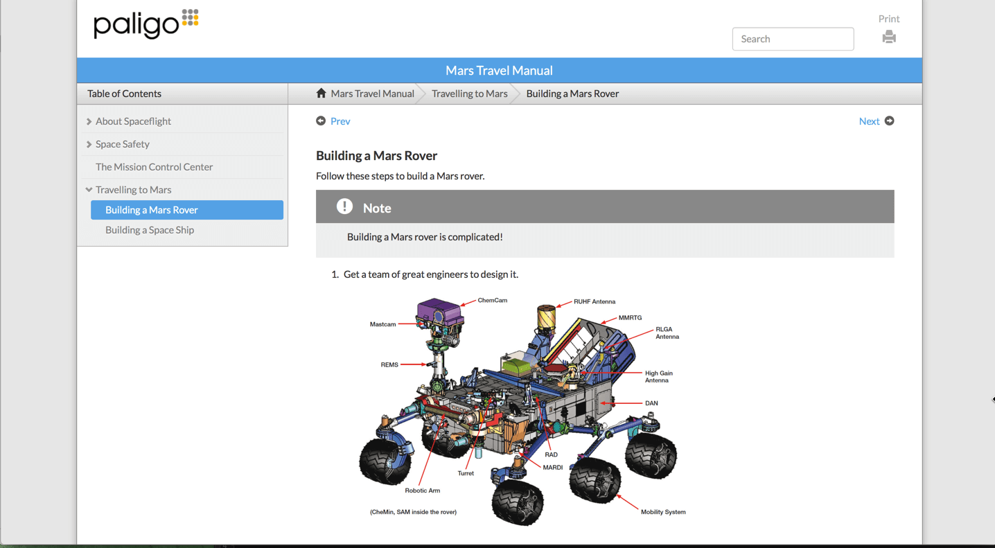
Task: Open Travelling to Mars breadcrumb link
Action: (469, 94)
